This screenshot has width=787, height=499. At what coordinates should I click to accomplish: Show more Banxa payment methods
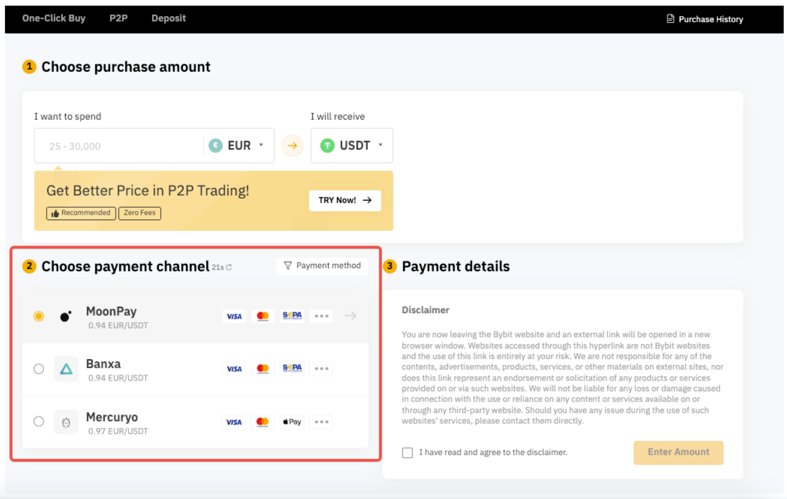(321, 369)
